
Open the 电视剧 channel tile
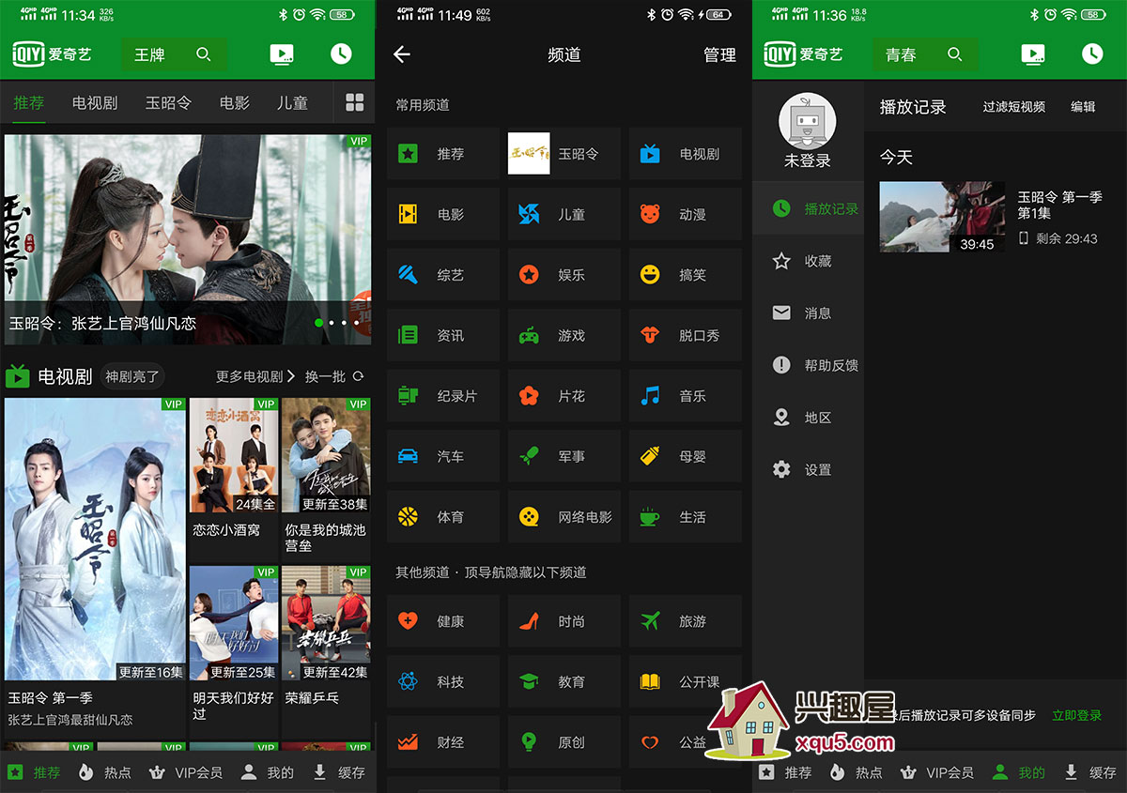click(x=685, y=154)
